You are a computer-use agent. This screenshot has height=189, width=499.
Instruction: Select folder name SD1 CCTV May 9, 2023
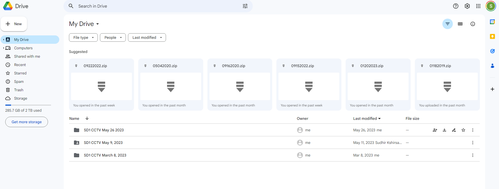[x=103, y=143]
